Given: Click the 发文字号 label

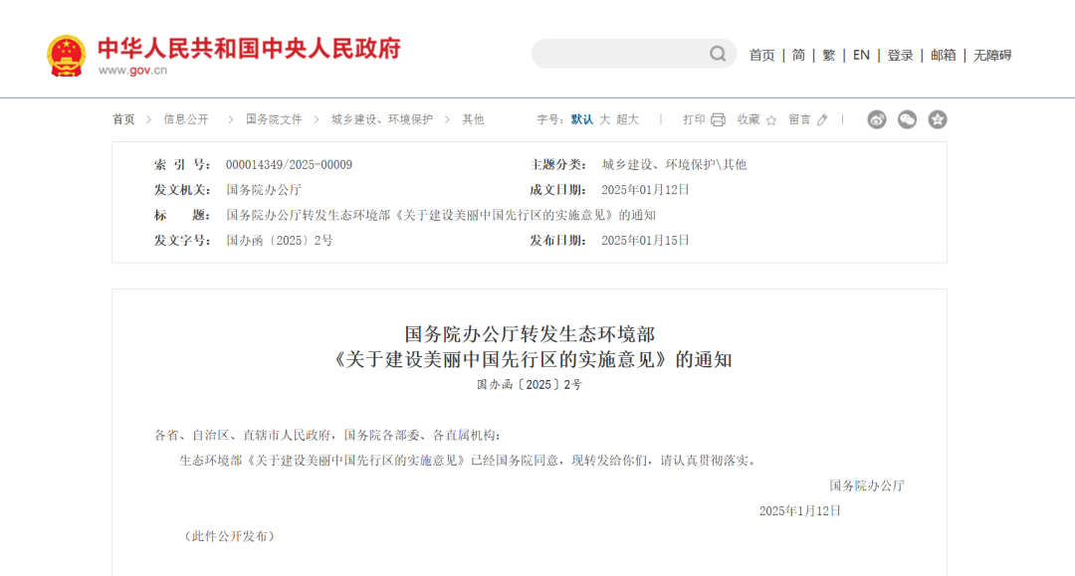Looking at the screenshot, I should click(x=182, y=241).
